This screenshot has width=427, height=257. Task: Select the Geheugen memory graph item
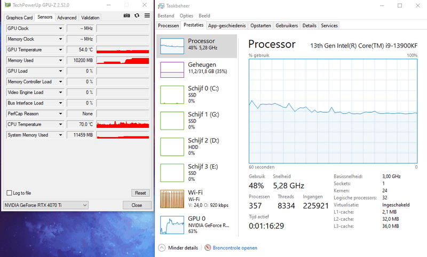click(x=172, y=70)
